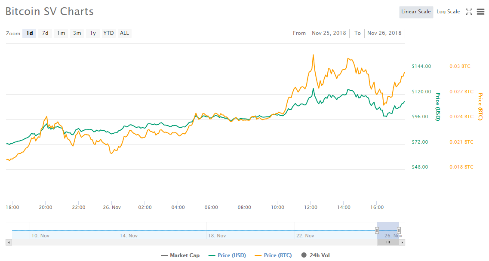The height and width of the screenshot is (261, 489).
Task: Click the navigator scrollbar thumb
Action: point(388,242)
